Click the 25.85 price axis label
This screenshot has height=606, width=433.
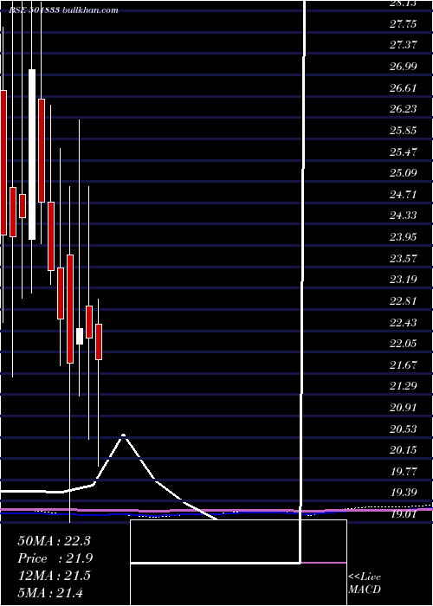click(x=403, y=131)
